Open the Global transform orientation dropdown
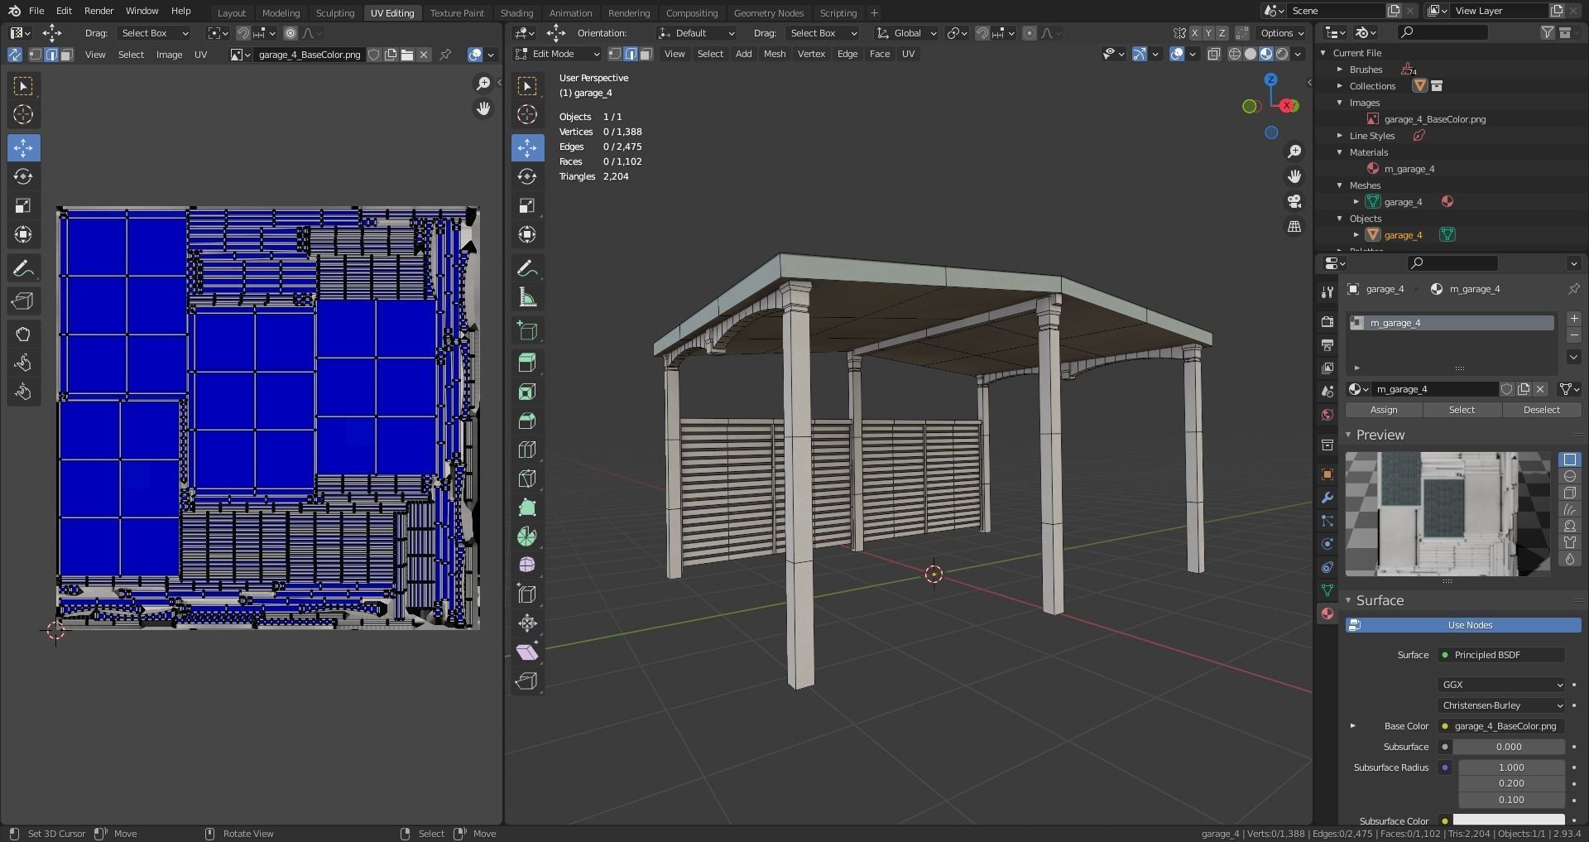 tap(906, 33)
